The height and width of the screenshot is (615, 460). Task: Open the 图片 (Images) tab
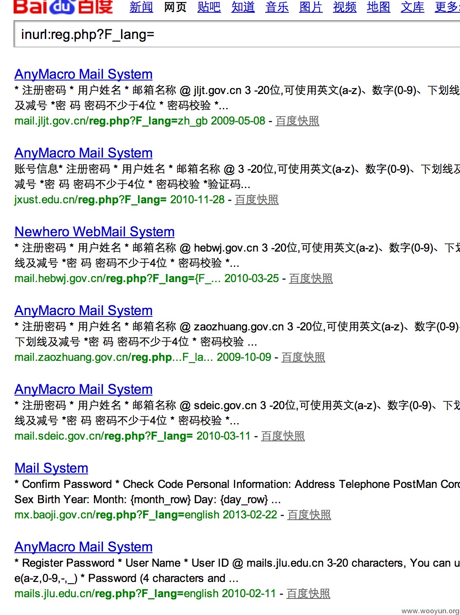[x=311, y=7]
